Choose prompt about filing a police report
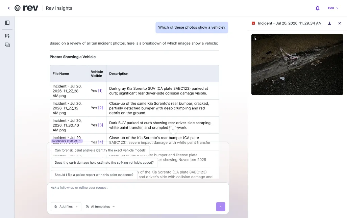Image resolution: width=347 pixels, height=218 pixels. [x=94, y=175]
